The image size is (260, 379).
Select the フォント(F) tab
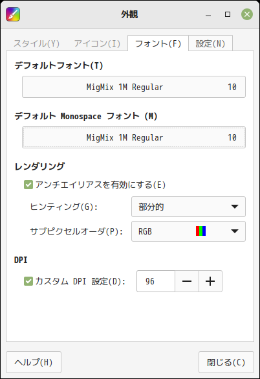coord(158,43)
